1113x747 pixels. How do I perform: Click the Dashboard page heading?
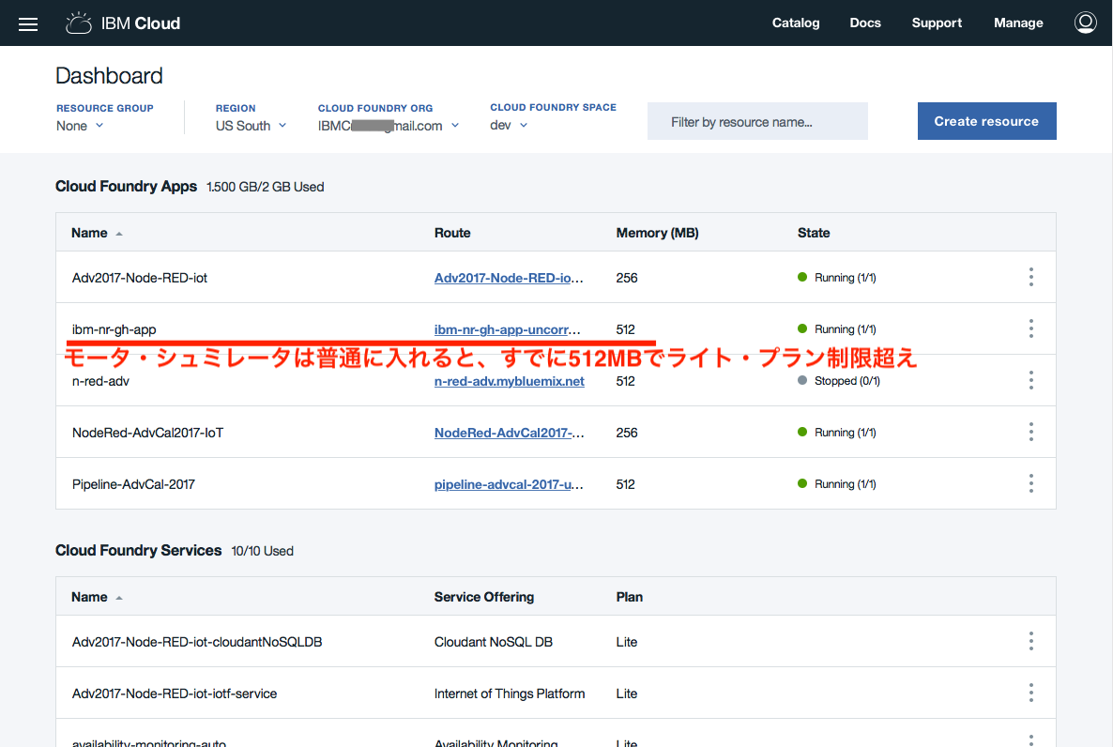[109, 76]
